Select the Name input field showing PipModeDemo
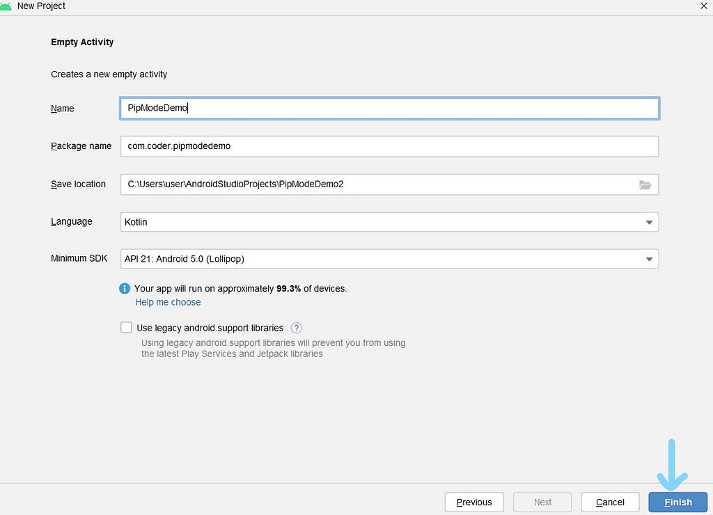This screenshot has height=515, width=713. tap(389, 108)
